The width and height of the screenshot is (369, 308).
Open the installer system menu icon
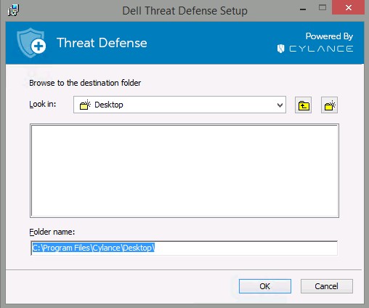point(13,10)
